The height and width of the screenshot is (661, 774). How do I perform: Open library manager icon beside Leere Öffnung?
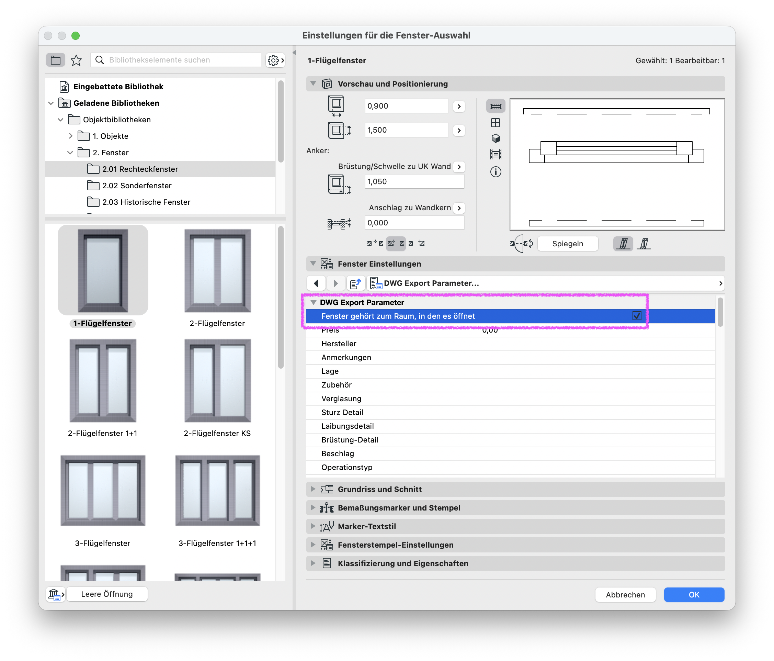click(56, 594)
